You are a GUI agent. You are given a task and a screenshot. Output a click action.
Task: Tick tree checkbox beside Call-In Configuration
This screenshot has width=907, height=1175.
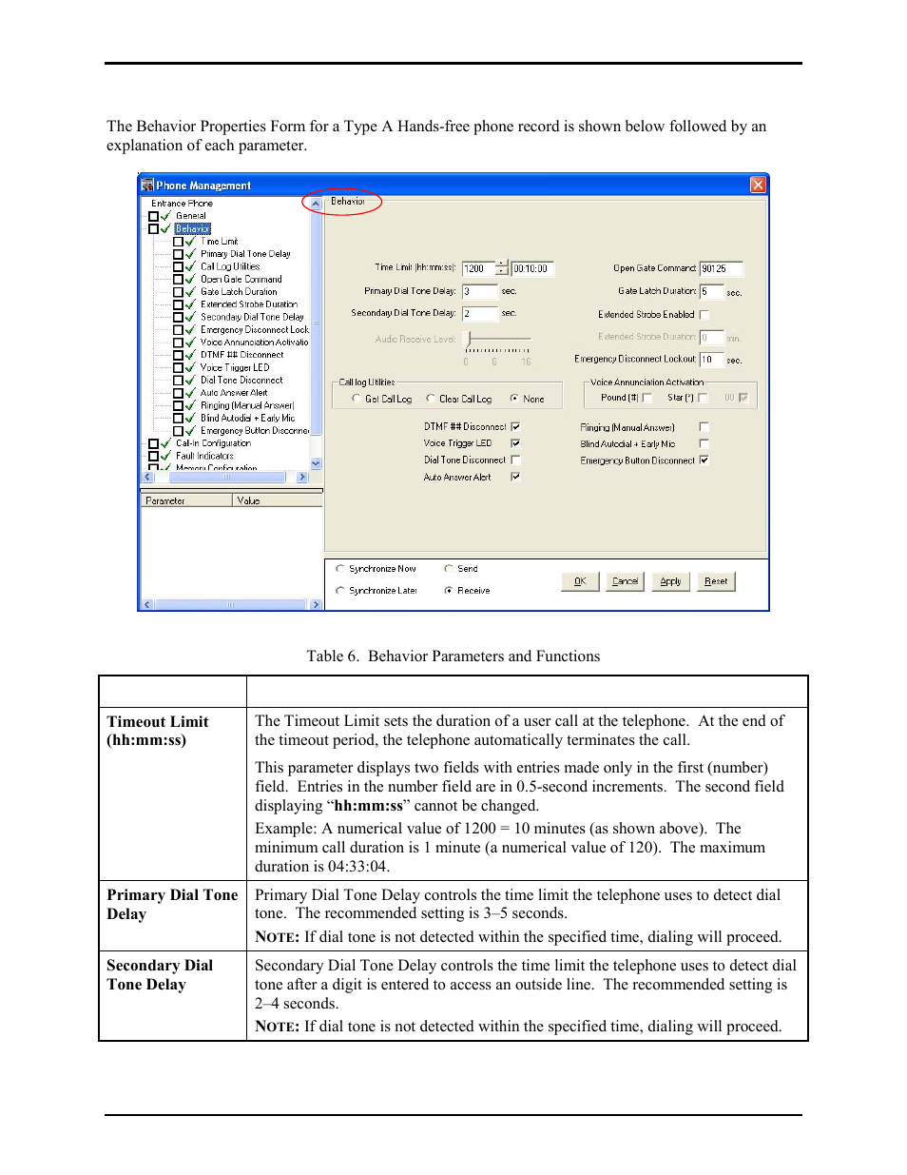[154, 443]
